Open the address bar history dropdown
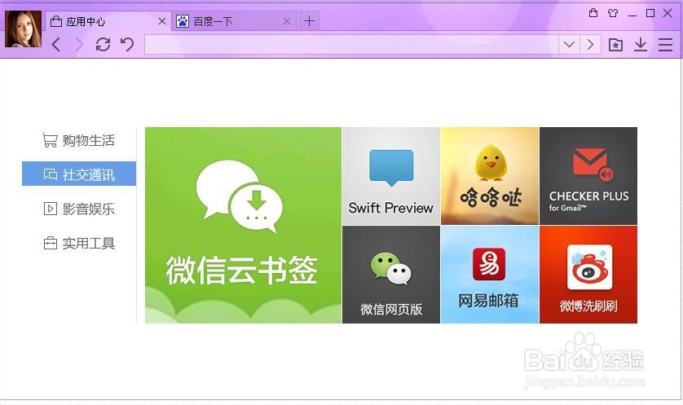683x405 pixels. tap(570, 45)
